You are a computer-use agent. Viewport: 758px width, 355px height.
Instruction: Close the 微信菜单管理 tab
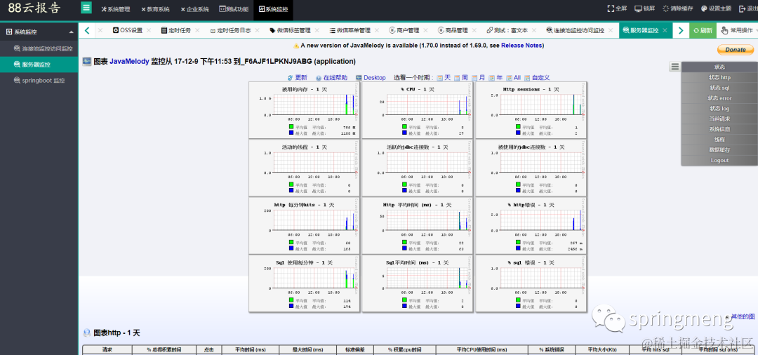(x=377, y=30)
